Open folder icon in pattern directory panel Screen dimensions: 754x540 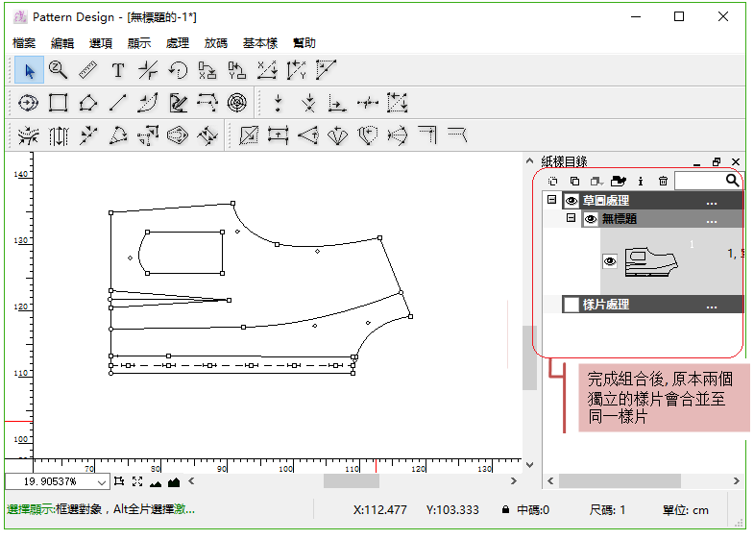coord(619,181)
